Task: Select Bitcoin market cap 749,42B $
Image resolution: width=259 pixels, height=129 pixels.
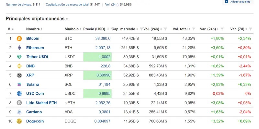Action: click(x=130, y=39)
